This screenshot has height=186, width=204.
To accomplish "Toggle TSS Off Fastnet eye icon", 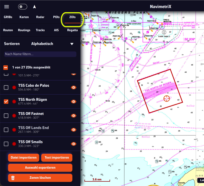I will coord(73,116).
